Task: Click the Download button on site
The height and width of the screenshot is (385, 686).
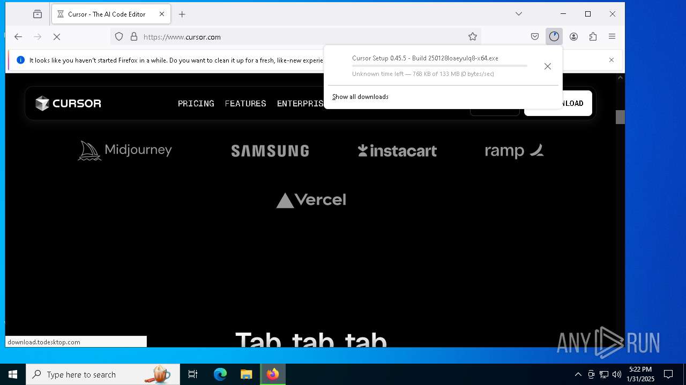Action: 558,103
